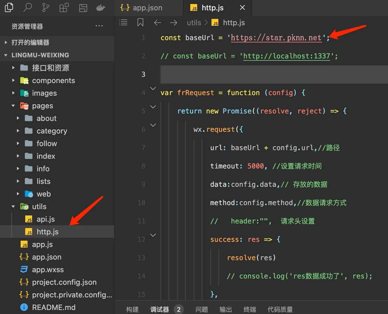Navigate back with the left arrow

tap(157, 23)
